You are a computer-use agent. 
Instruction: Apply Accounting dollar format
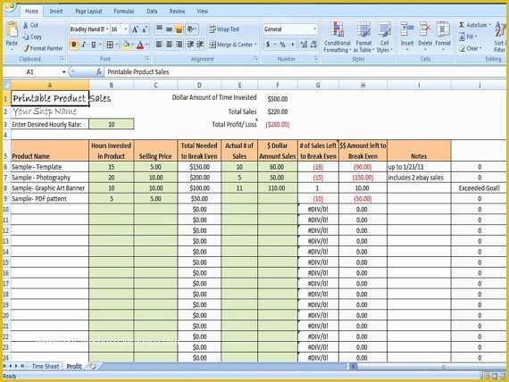[268, 45]
